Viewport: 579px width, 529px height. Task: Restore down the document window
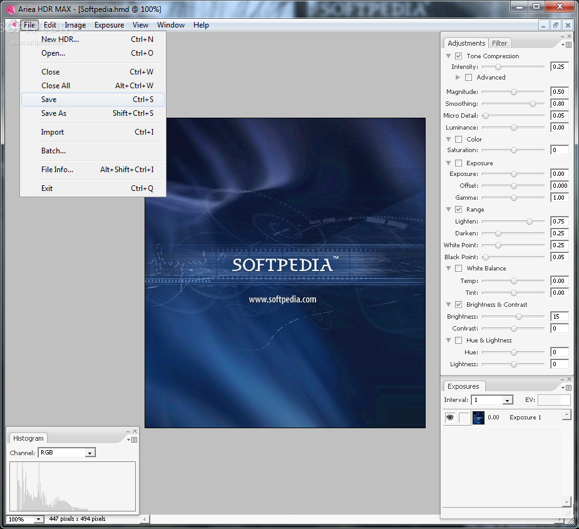(556, 25)
